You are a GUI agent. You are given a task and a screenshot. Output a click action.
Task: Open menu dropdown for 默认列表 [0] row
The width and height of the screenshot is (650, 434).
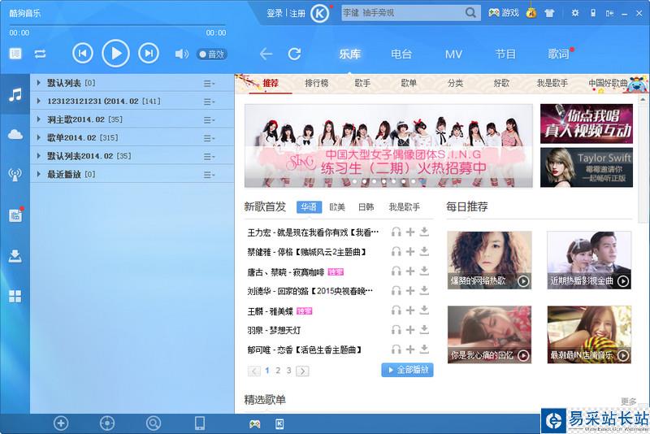coord(209,84)
